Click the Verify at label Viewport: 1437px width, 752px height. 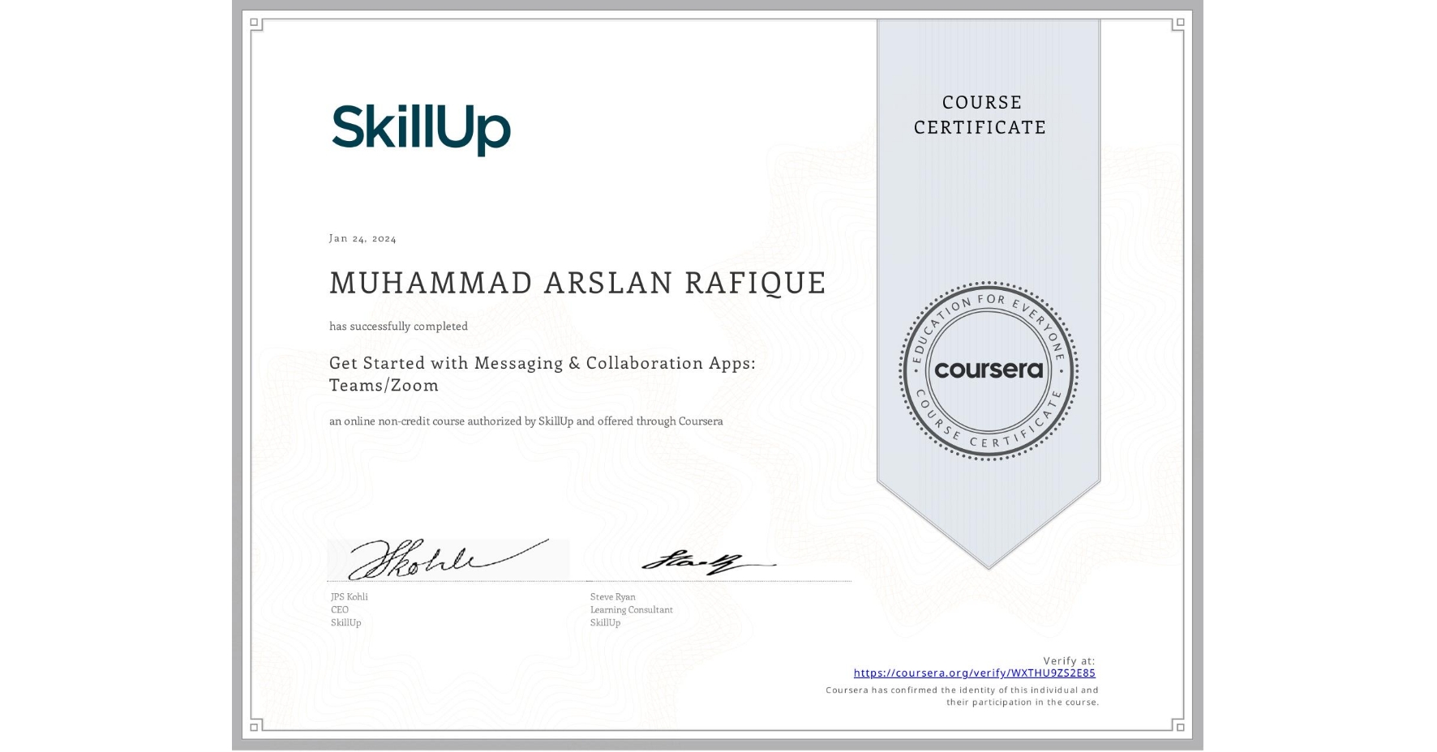1068,660
